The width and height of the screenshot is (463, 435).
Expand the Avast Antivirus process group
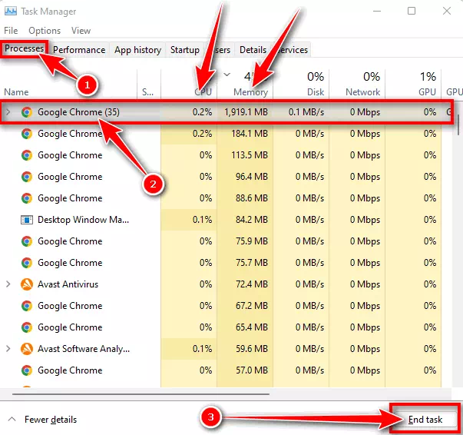coord(8,284)
